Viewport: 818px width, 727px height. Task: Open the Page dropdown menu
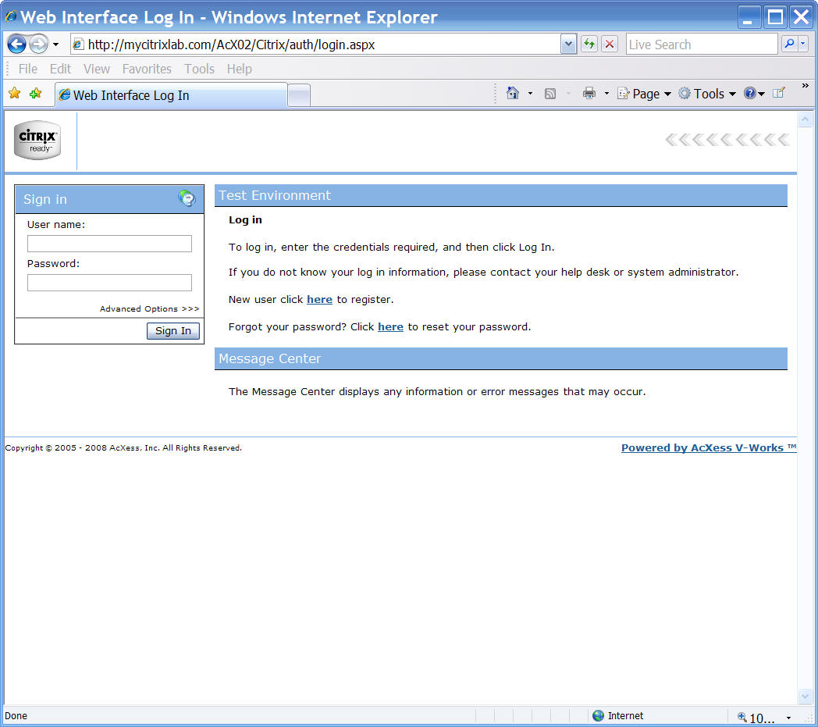645,94
